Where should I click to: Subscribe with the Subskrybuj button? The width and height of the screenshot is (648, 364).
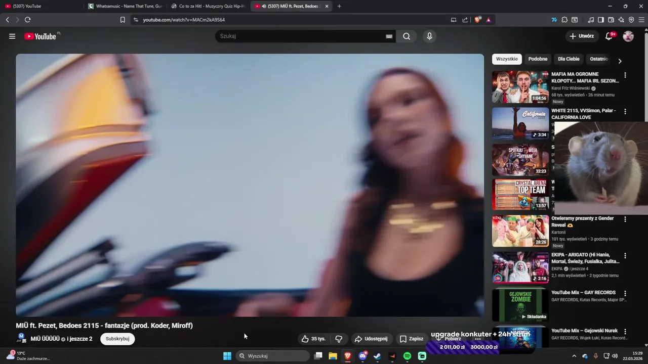[x=117, y=339]
